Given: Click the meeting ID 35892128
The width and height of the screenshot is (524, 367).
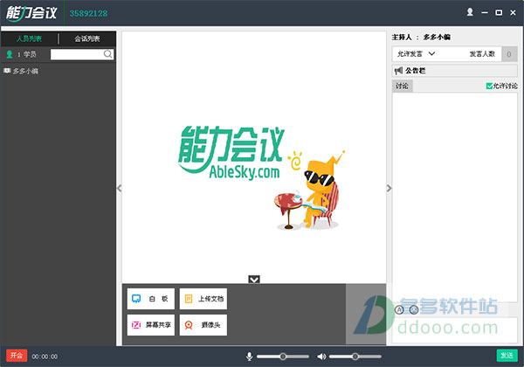Looking at the screenshot, I should tap(88, 13).
